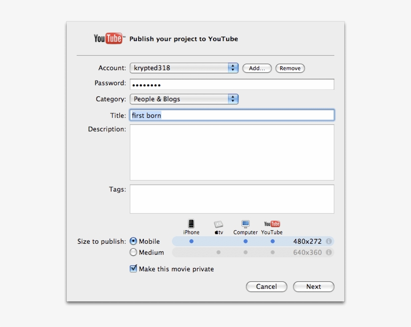Select the iPhone device icon
Viewport: 411px width, 327px height.
[x=191, y=223]
